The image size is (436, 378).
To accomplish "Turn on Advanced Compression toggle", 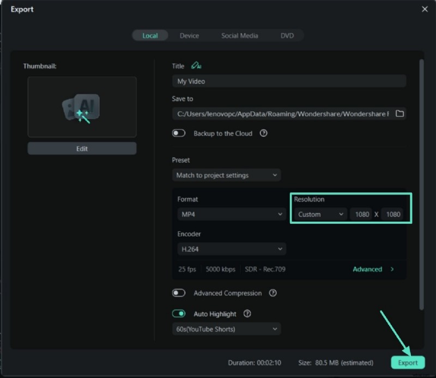I will pyautogui.click(x=179, y=293).
